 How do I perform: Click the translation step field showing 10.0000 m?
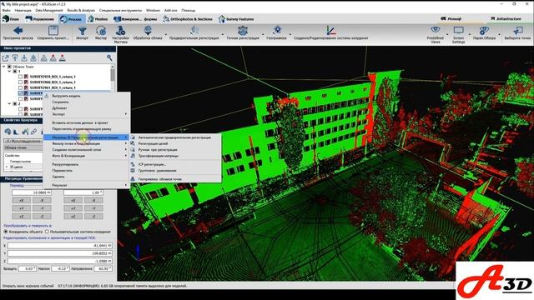(32, 192)
